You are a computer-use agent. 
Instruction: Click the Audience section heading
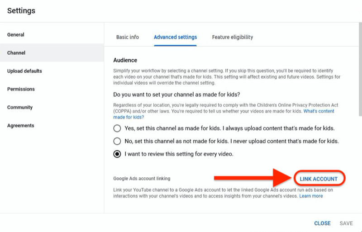coord(125,60)
